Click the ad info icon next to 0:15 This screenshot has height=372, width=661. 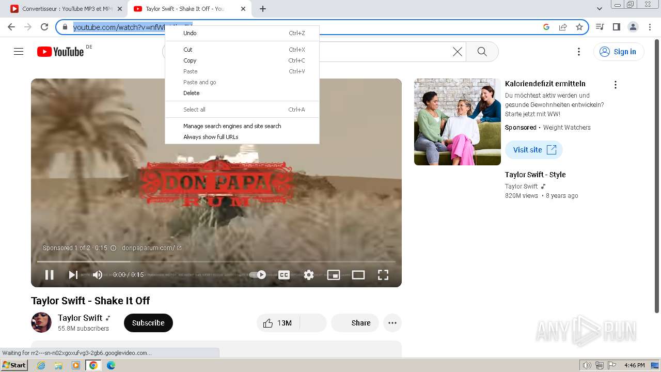[113, 248]
